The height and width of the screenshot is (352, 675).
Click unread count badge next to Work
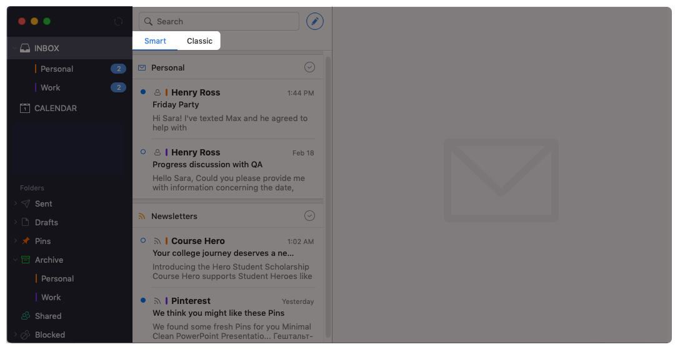point(118,87)
